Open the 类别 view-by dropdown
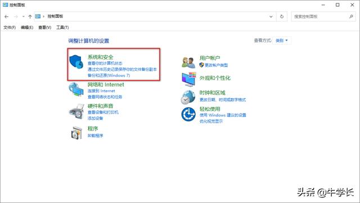Image resolution: width=360 pixels, height=203 pixels. pos(282,40)
